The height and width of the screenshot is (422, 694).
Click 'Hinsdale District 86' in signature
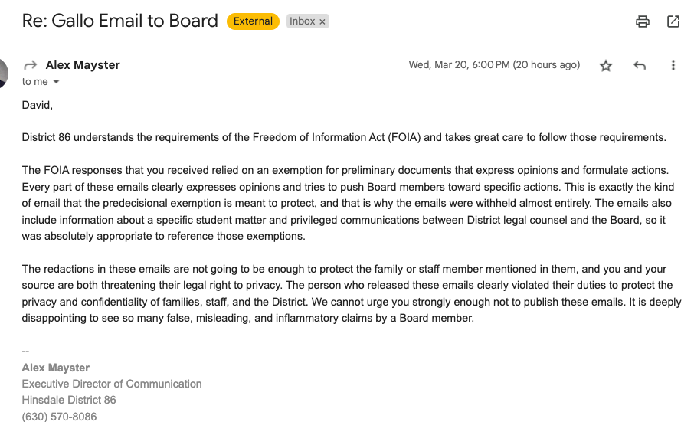pos(69,400)
